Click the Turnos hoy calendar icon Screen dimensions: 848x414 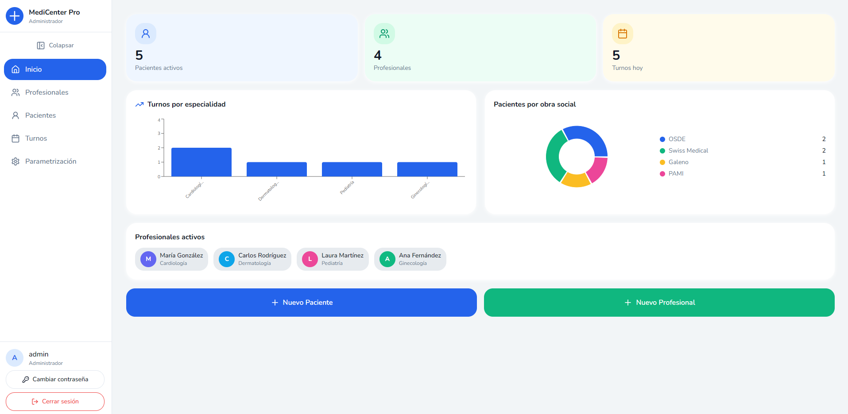[622, 34]
